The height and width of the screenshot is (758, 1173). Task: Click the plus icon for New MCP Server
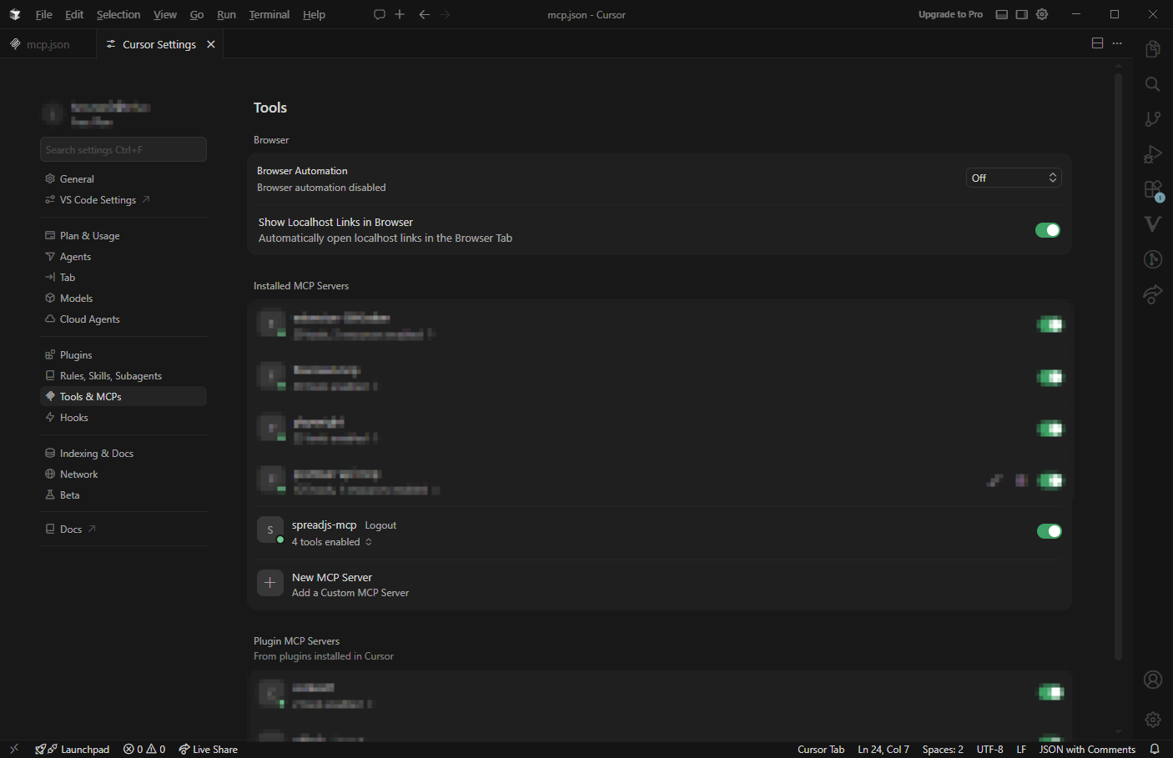coord(270,584)
